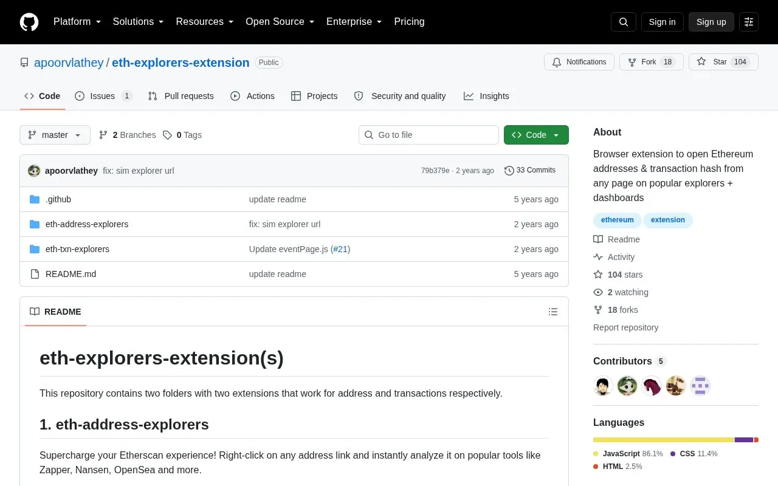
Task: View the 2 Branches link
Action: tap(127, 135)
